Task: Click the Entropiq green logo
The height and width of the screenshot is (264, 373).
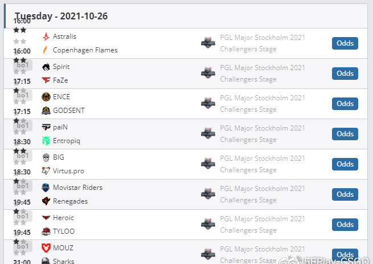Action: 46,141
